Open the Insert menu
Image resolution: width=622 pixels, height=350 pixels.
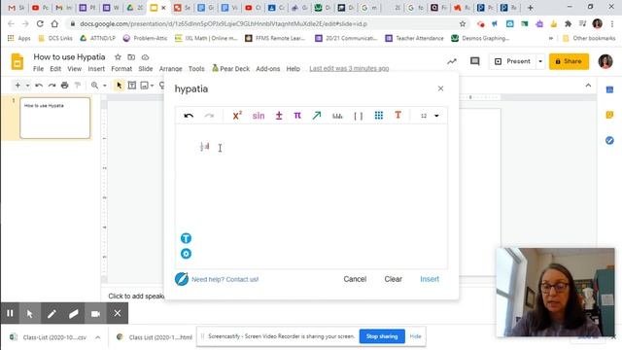click(x=96, y=69)
